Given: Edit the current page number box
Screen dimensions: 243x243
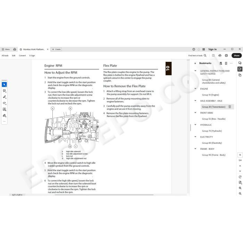Looking at the screenshot, I should click(x=240, y=155).
